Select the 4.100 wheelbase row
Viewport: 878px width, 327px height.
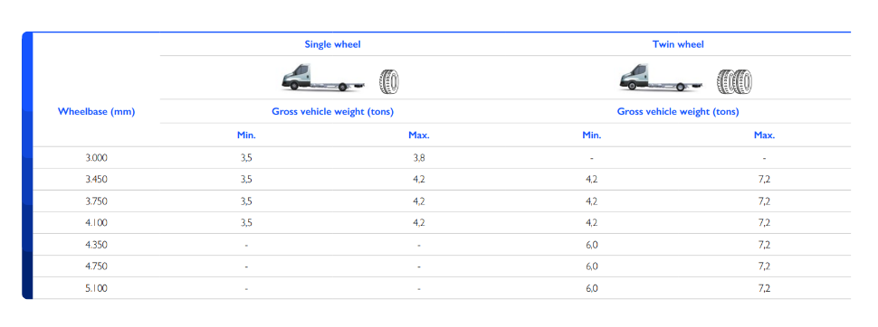tap(442, 222)
